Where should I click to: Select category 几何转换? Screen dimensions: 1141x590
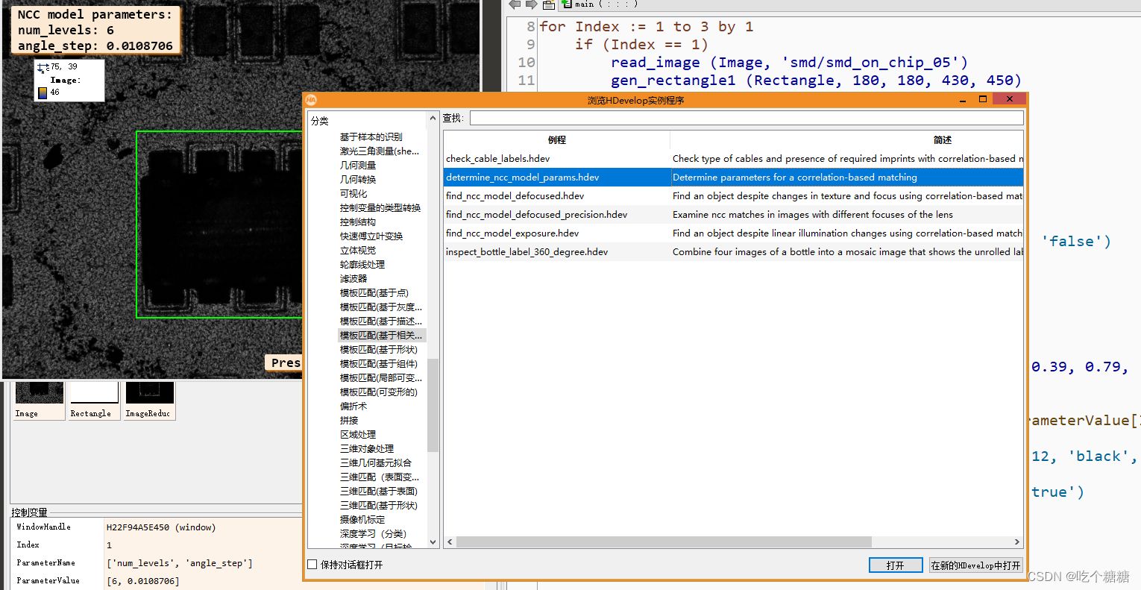358,179
